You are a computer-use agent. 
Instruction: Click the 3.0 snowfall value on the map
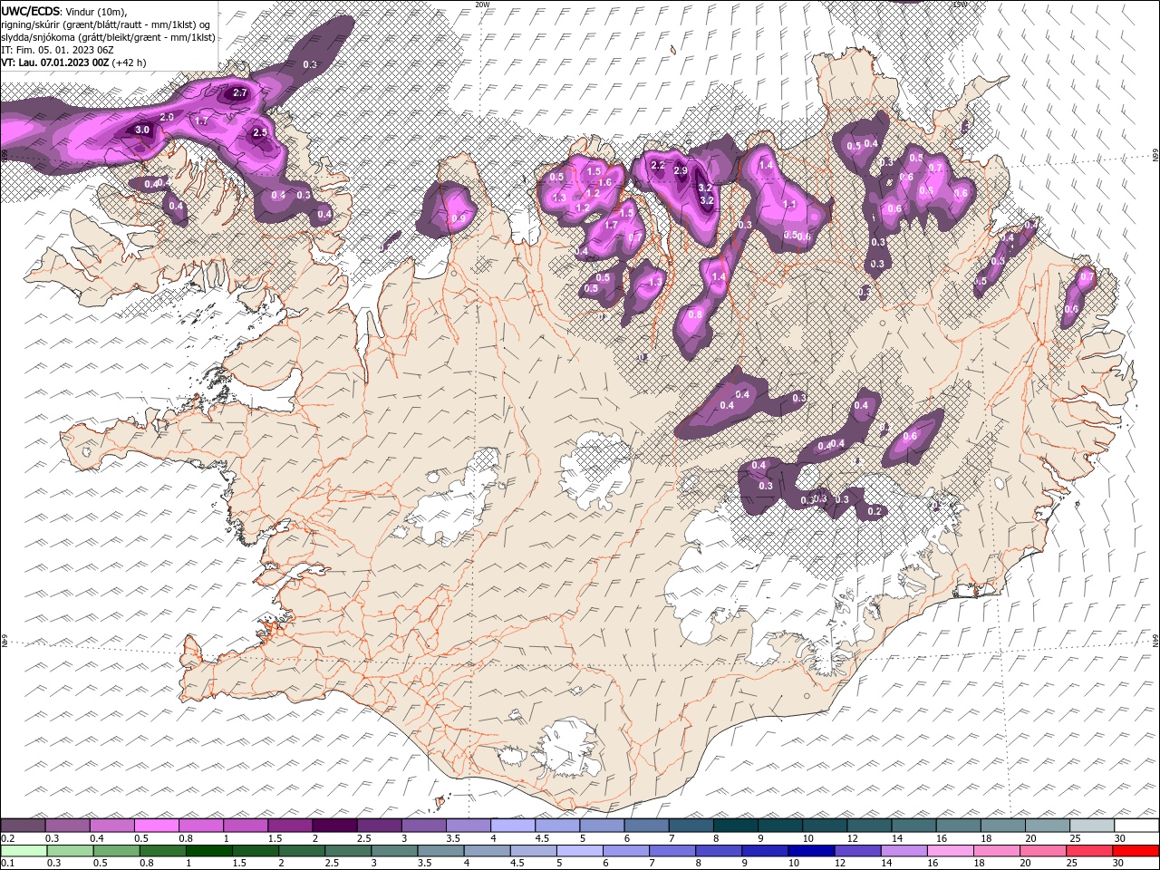[142, 130]
